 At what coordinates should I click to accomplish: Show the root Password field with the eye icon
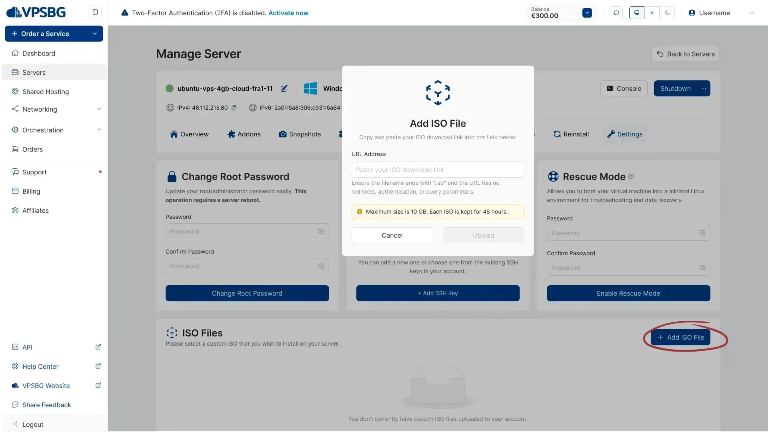tap(321, 231)
